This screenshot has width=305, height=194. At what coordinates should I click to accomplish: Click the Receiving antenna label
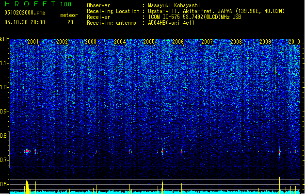pos(112,23)
